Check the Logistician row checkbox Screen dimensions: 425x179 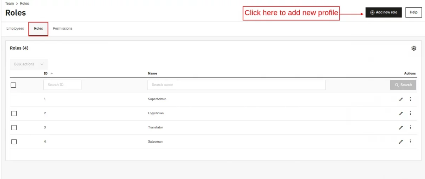(x=14, y=113)
